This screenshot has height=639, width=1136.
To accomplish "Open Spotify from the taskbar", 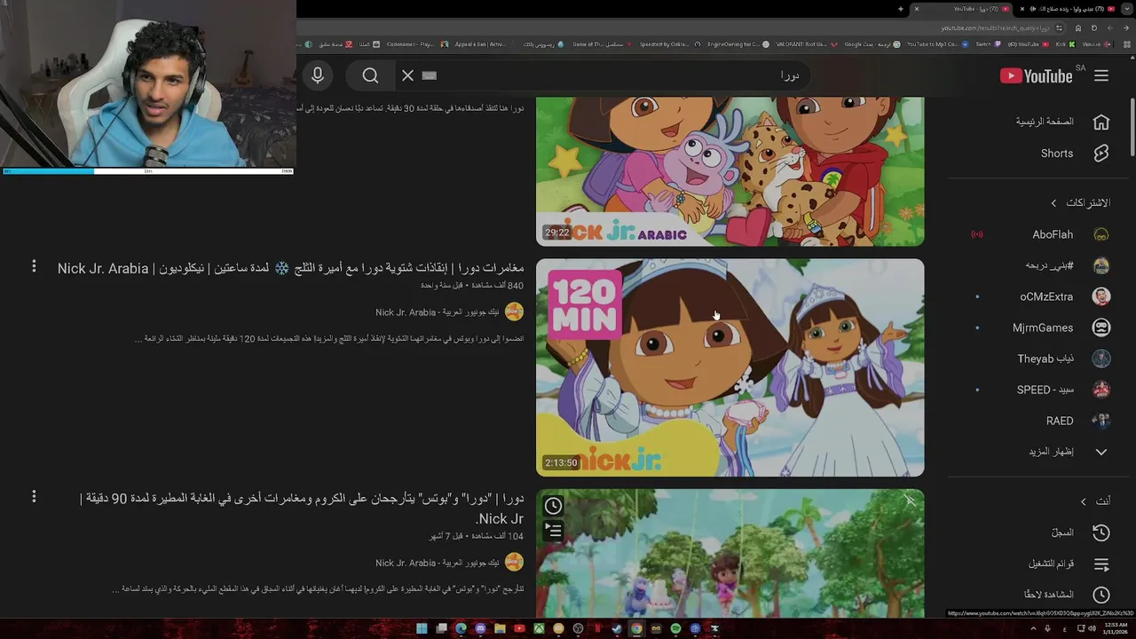I will 676,628.
